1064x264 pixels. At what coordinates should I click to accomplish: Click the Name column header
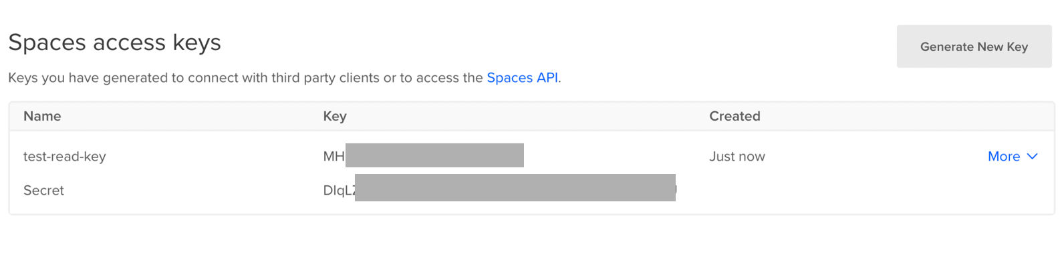point(42,116)
